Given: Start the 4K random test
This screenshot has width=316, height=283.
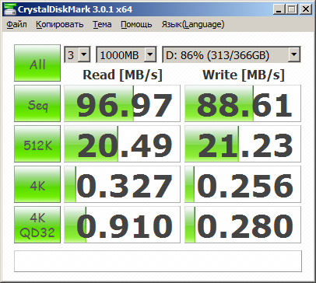Looking at the screenshot, I should tap(37, 184).
